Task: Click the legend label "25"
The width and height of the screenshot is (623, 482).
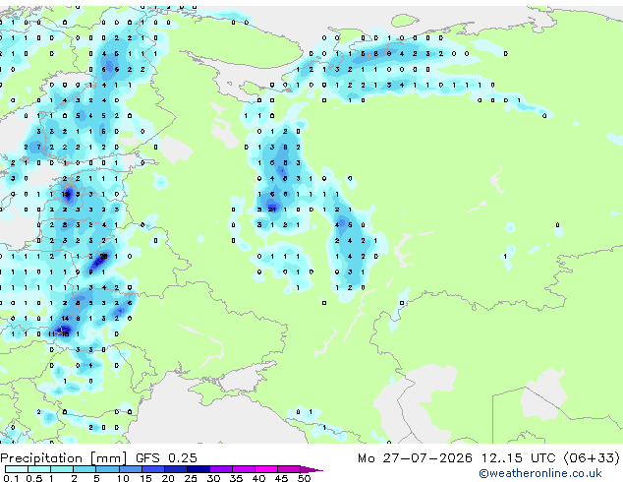Action: click(191, 478)
